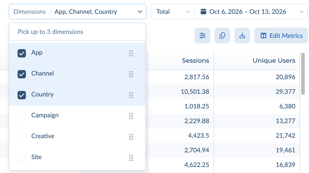
Task: Click unique users value 16,839
Action: point(285,165)
